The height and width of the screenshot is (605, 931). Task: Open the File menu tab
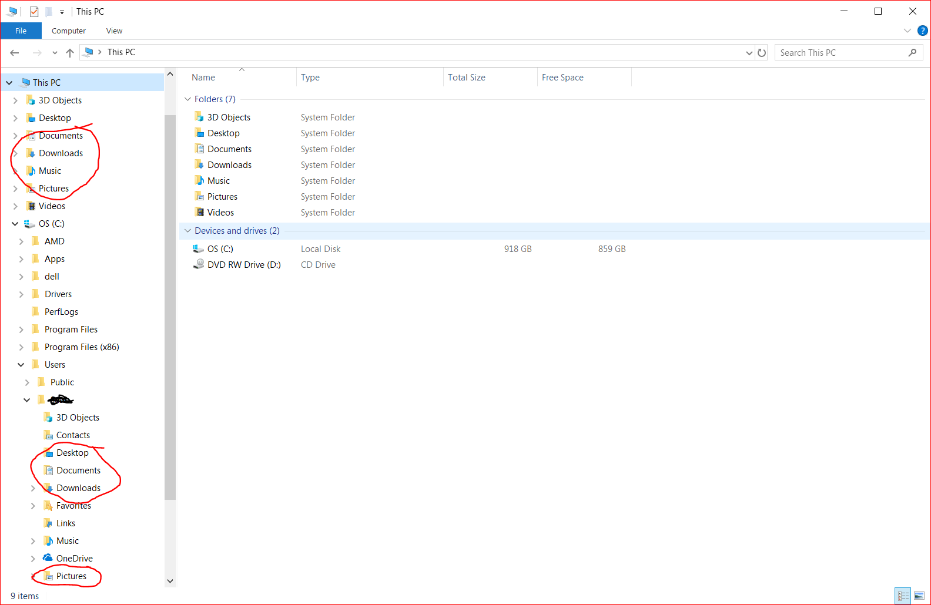point(21,31)
